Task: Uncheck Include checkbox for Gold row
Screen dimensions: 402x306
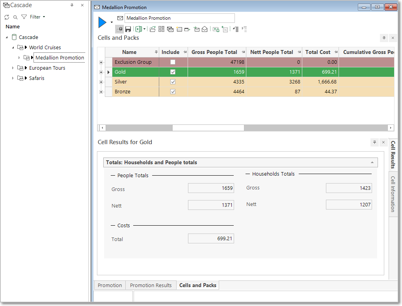Action: (173, 72)
